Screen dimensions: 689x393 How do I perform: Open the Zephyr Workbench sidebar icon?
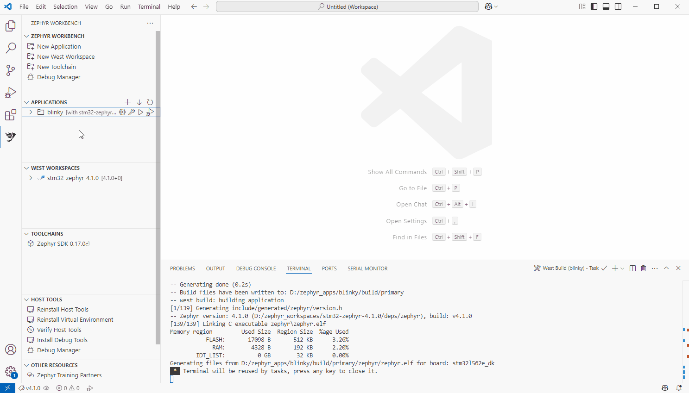coord(10,137)
